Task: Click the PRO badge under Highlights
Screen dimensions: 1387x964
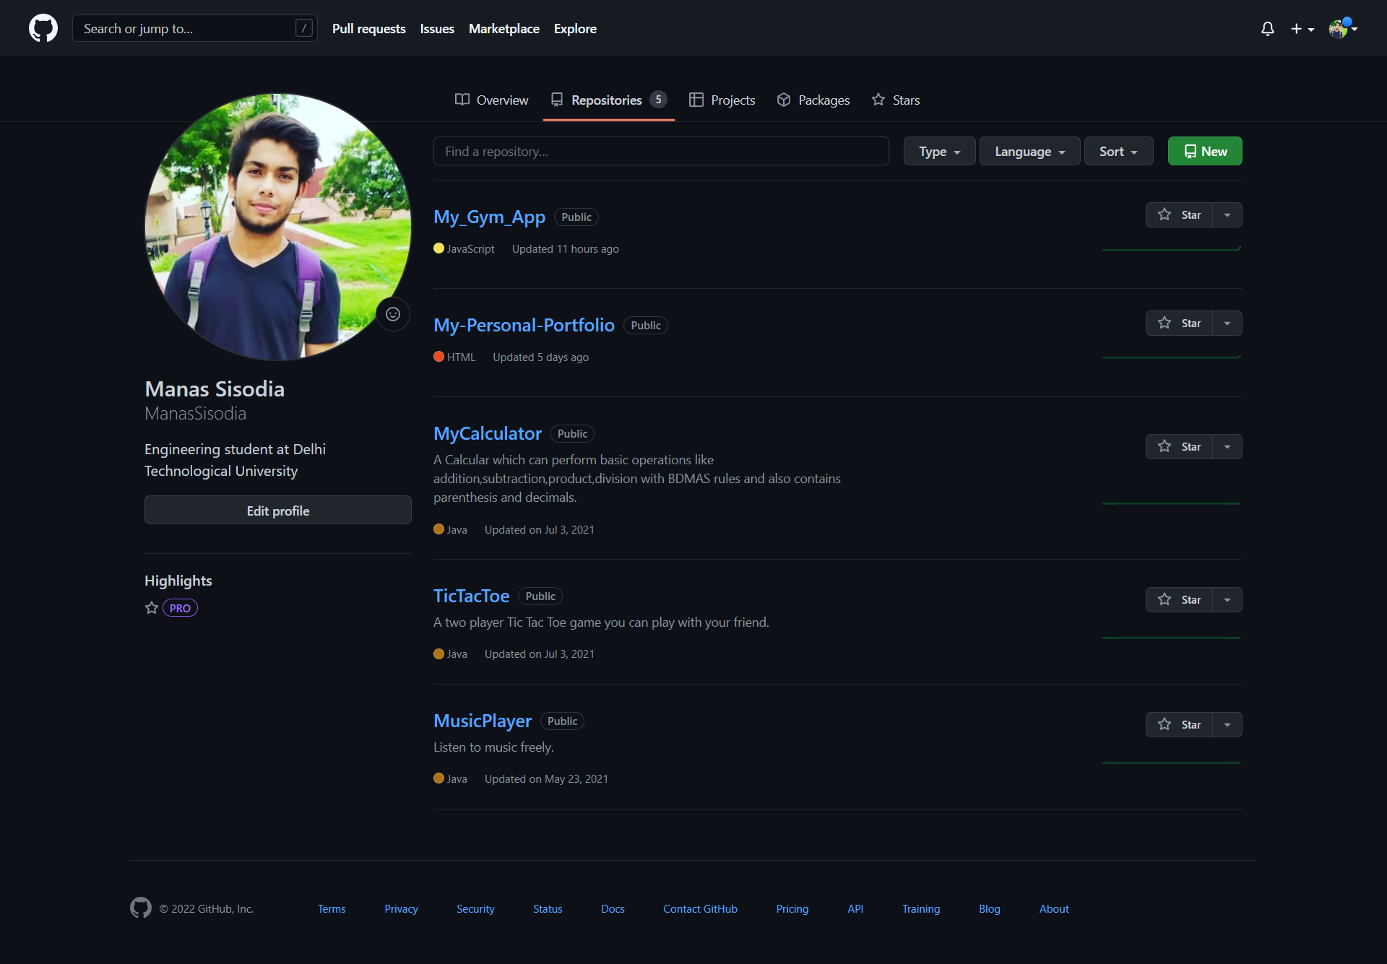Action: (180, 608)
